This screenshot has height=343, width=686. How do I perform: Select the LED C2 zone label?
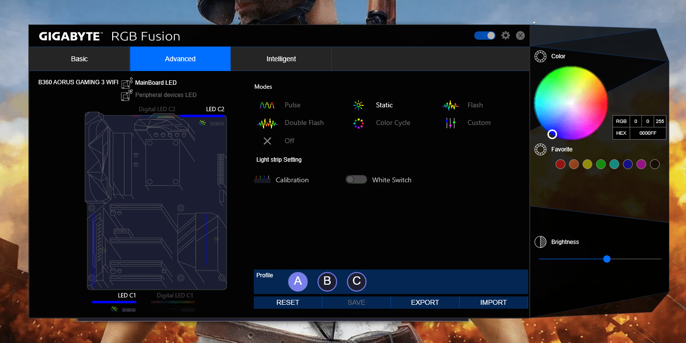point(215,109)
